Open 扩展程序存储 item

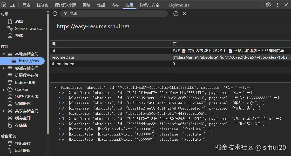pyautogui.click(x=26, y=75)
